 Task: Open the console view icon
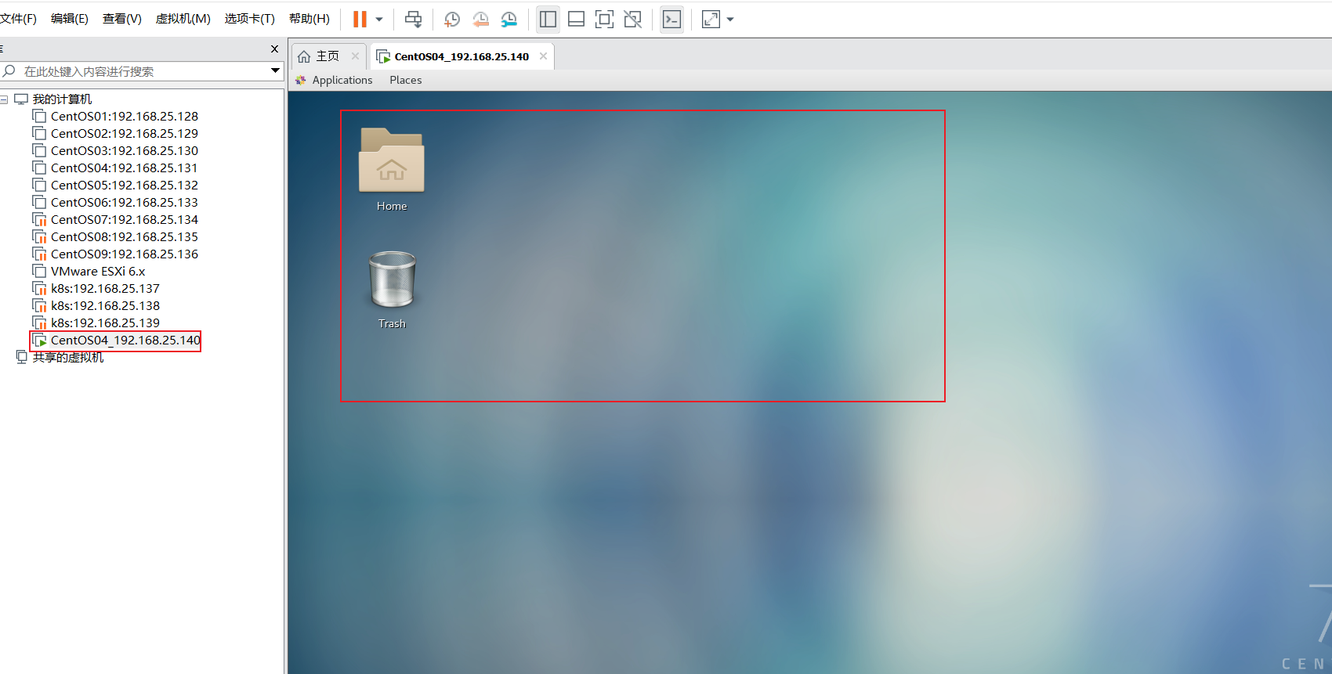(x=671, y=19)
